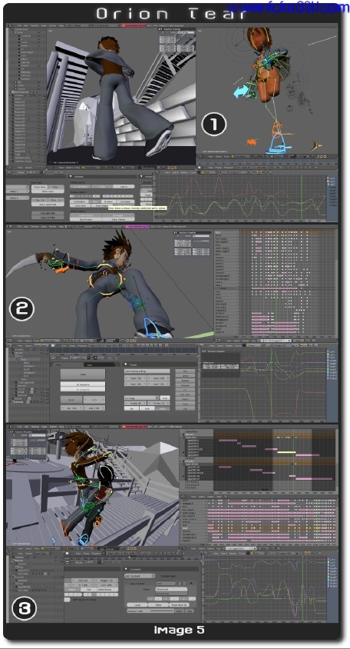The height and width of the screenshot is (649, 350).
Task: Click the PLAY button in the middle window
Action: click(x=71, y=399)
